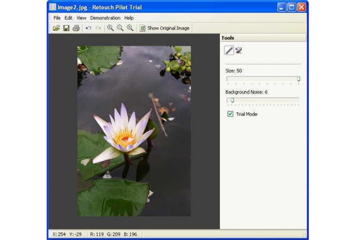
Task: Redo the undone action
Action: 98,28
